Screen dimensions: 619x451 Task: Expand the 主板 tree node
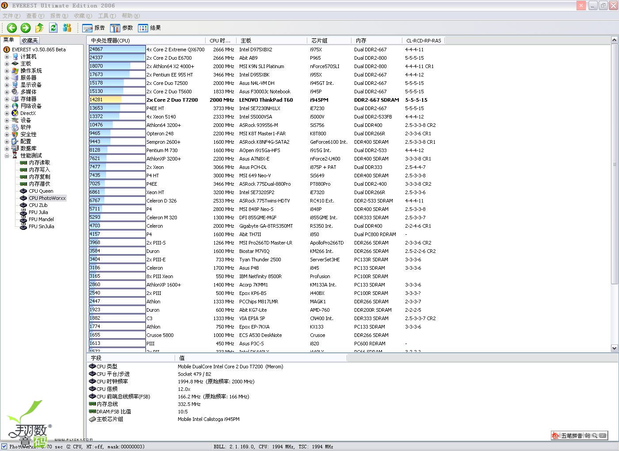7,64
